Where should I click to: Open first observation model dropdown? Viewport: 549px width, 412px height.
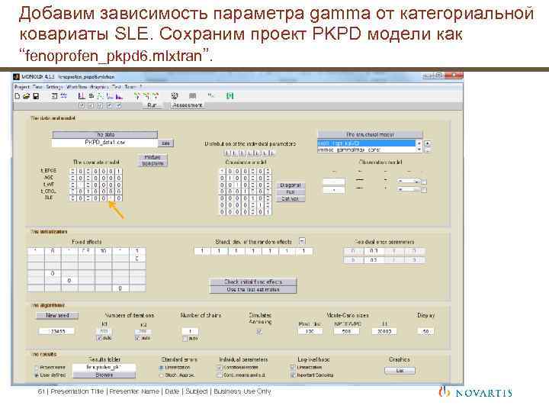[408, 182]
